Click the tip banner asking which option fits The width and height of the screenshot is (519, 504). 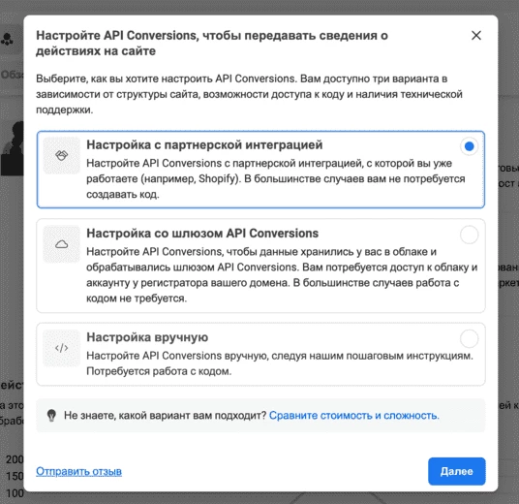[x=260, y=416]
